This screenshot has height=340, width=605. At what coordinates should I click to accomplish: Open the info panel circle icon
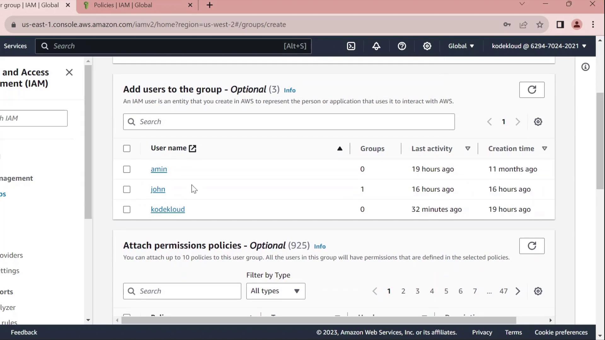[x=585, y=67]
